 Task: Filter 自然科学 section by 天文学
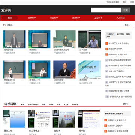pyautogui.click(x=66, y=104)
